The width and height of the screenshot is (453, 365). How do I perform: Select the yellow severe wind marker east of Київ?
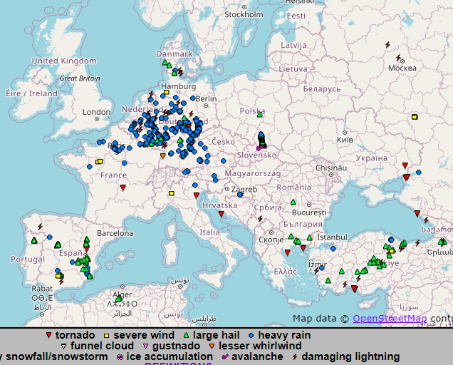tap(415, 117)
